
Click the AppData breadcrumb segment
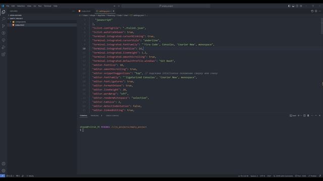tap(101, 16)
